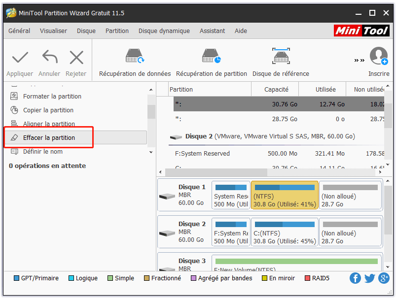The height and width of the screenshot is (299, 396).
Task: Click partition list horizontal scroll right arrow
Action: click(380, 172)
